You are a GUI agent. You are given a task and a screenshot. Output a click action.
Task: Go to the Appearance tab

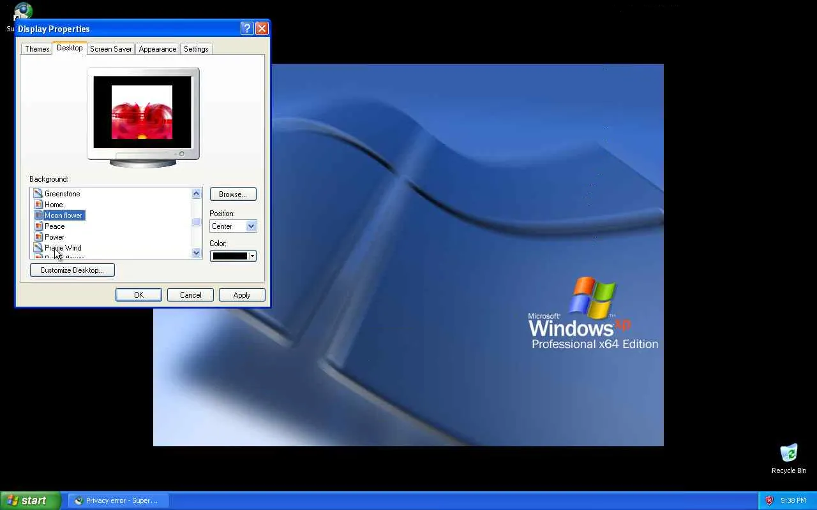(158, 49)
